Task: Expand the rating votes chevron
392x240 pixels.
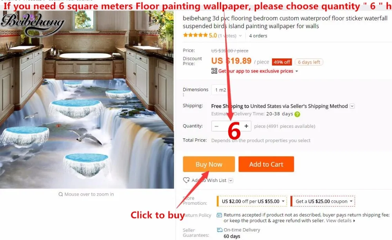Action: [240, 36]
